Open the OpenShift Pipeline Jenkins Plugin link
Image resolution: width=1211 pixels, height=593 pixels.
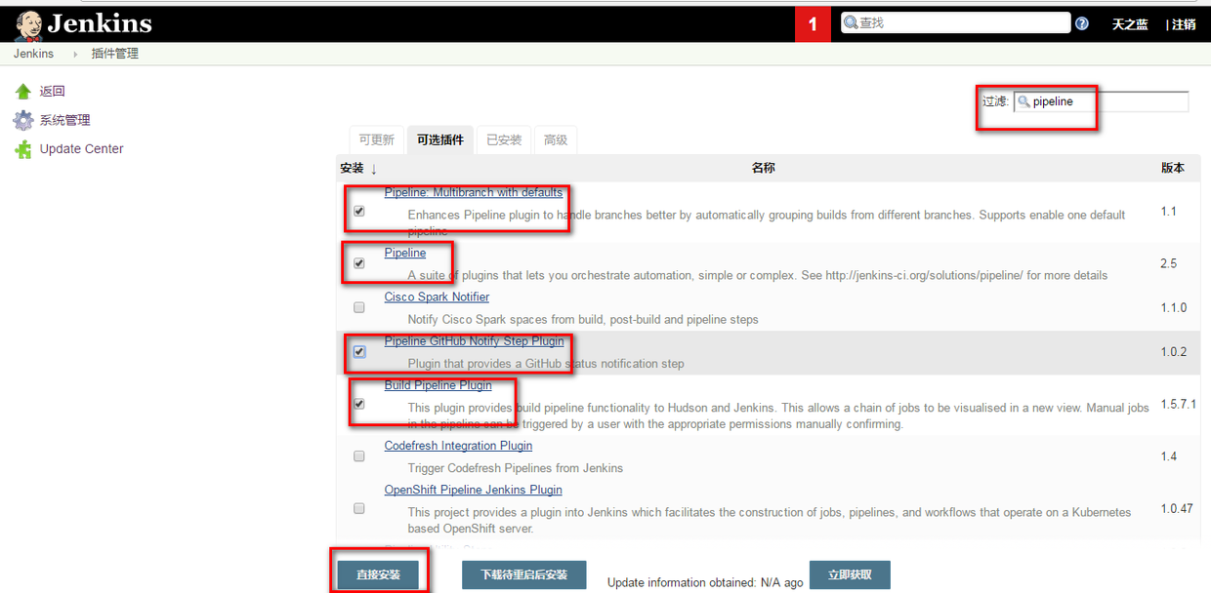[473, 490]
